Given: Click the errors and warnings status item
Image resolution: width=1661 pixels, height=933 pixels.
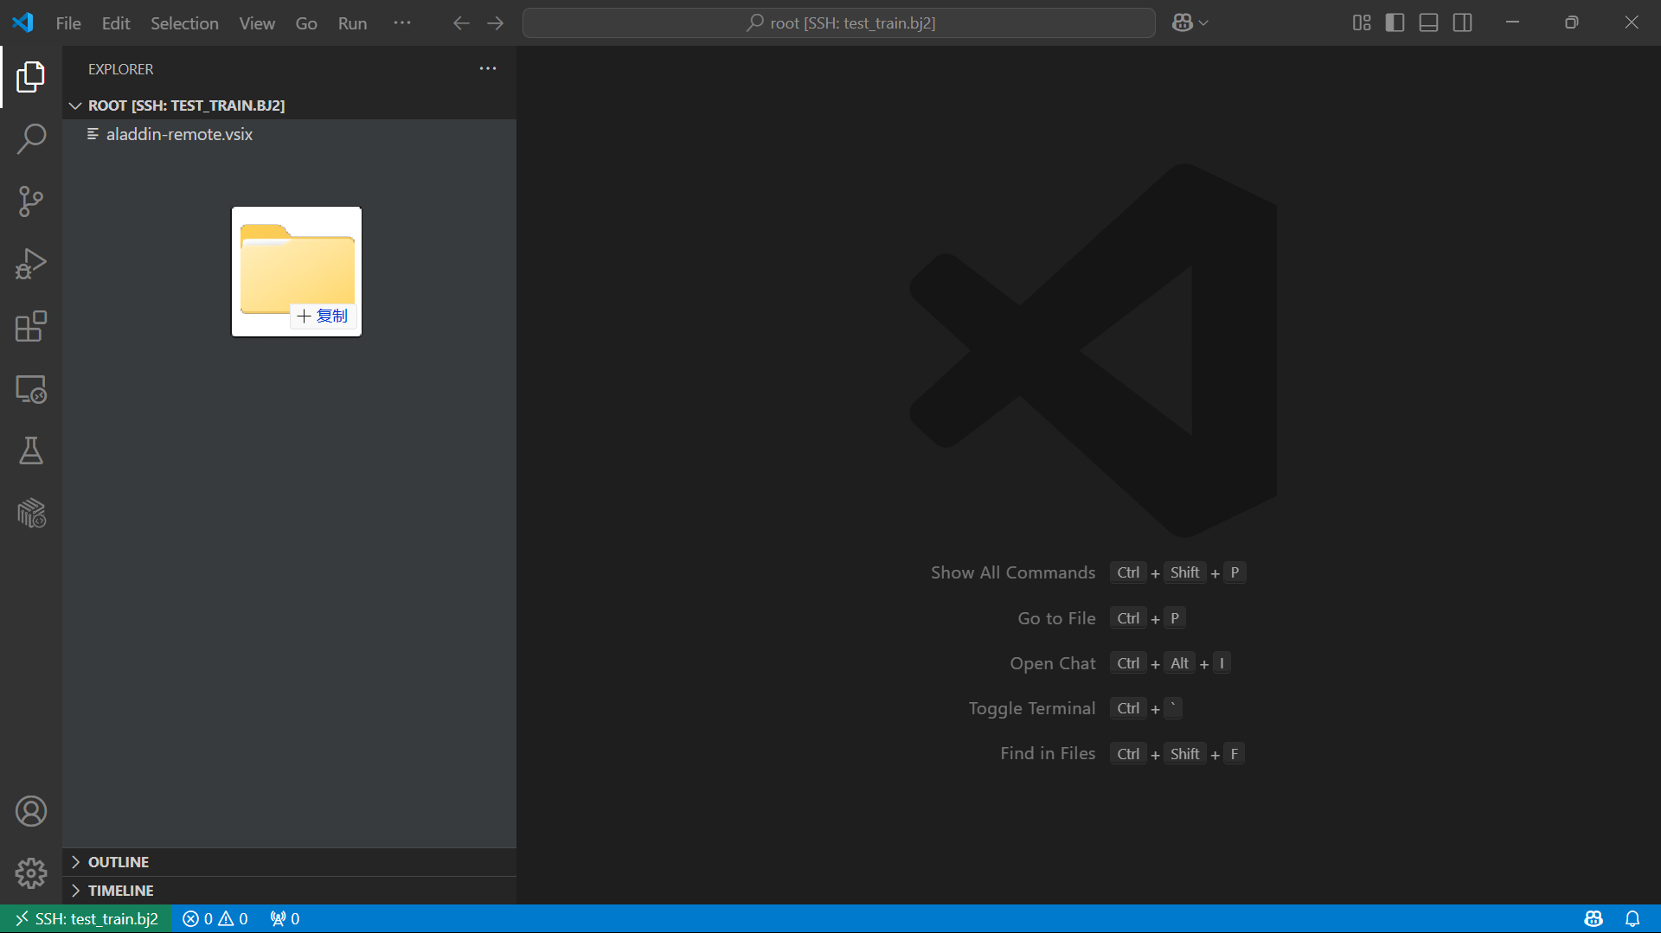Looking at the screenshot, I should point(215,918).
